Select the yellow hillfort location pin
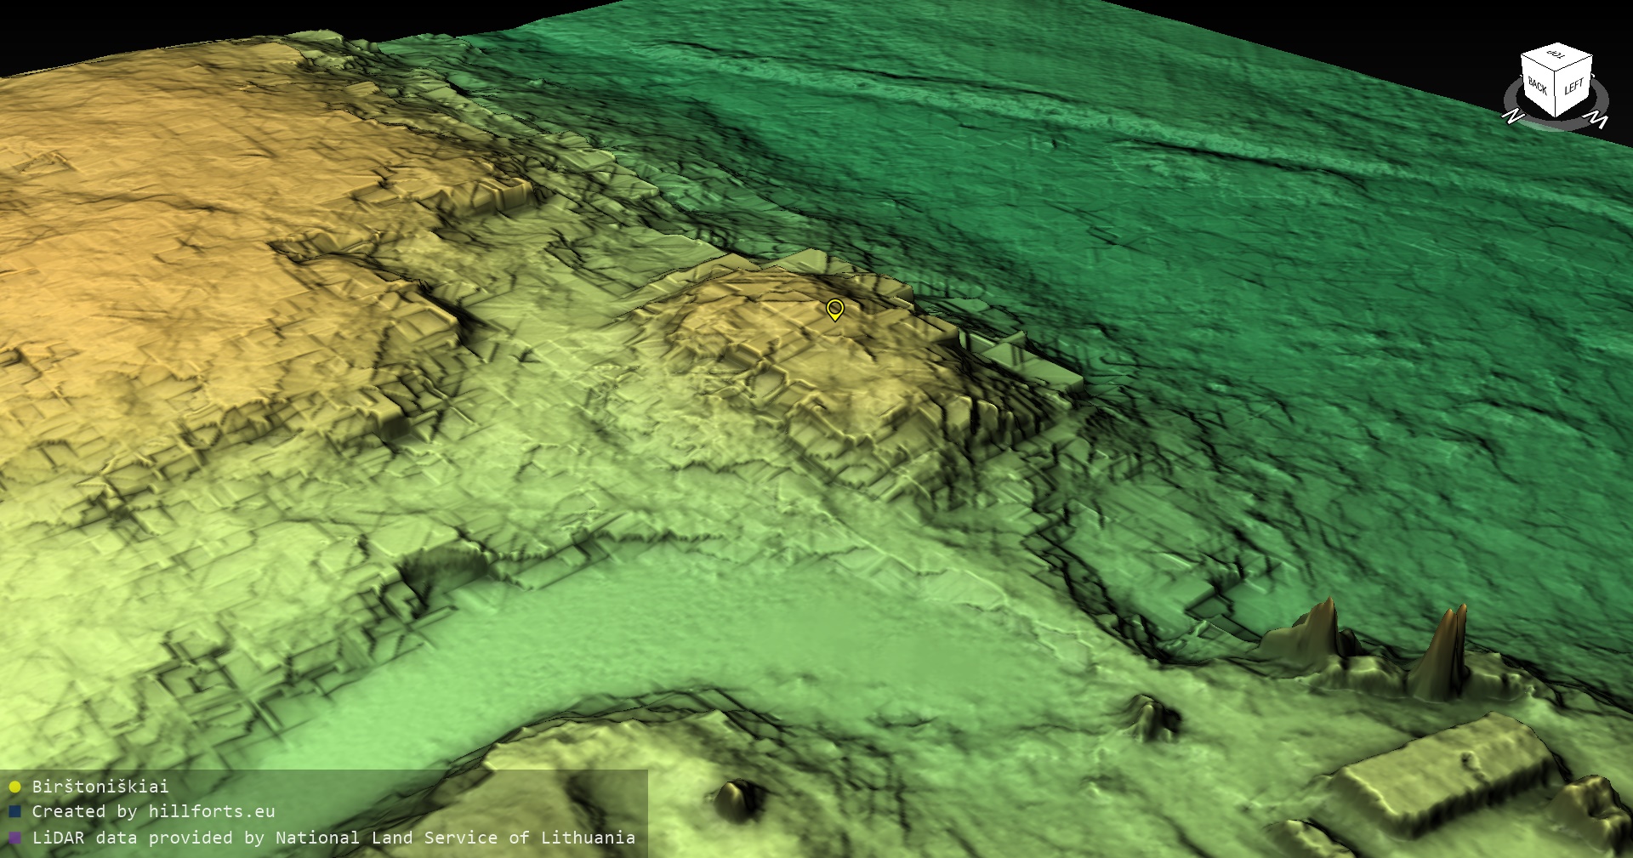The image size is (1633, 858). (x=835, y=309)
